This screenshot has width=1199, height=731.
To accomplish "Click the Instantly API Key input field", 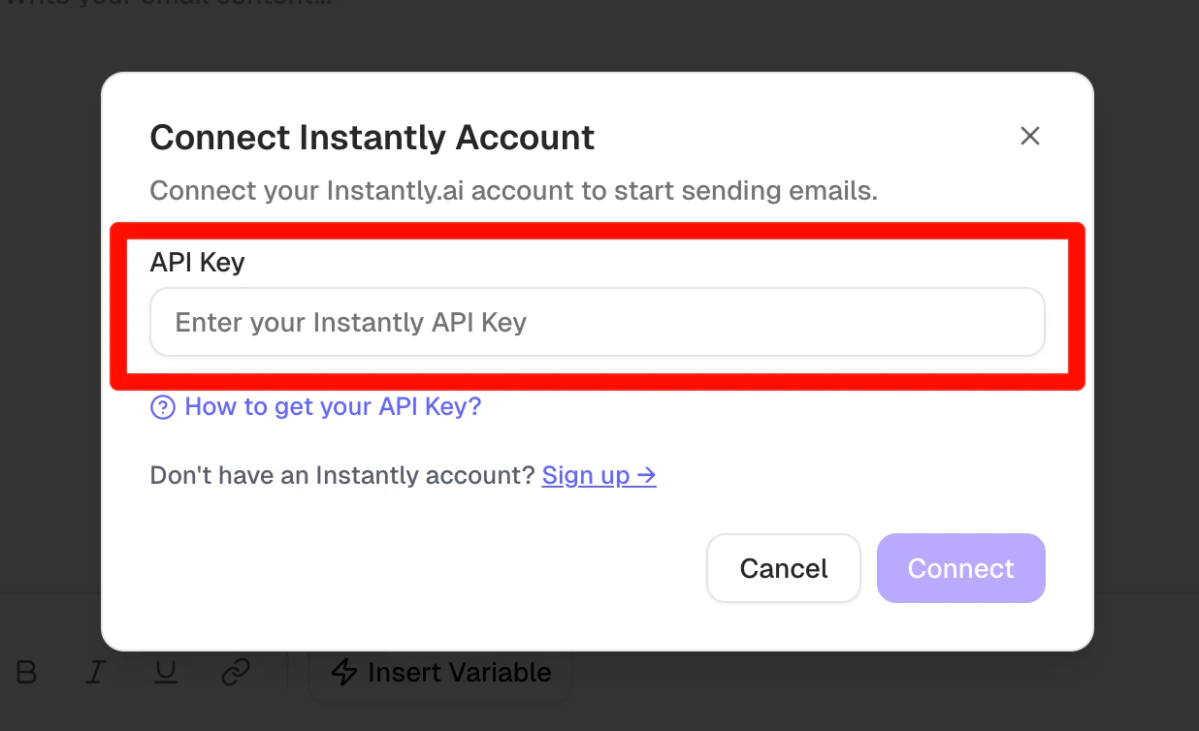I will click(x=597, y=322).
